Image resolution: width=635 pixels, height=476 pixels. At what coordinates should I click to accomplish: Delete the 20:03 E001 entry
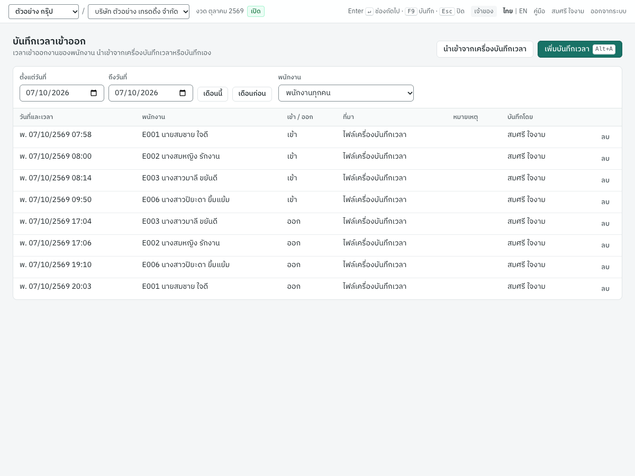click(x=605, y=289)
